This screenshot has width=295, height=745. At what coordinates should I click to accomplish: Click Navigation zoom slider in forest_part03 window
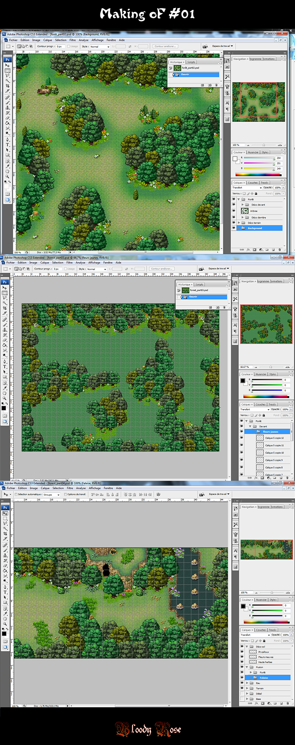(270, 367)
